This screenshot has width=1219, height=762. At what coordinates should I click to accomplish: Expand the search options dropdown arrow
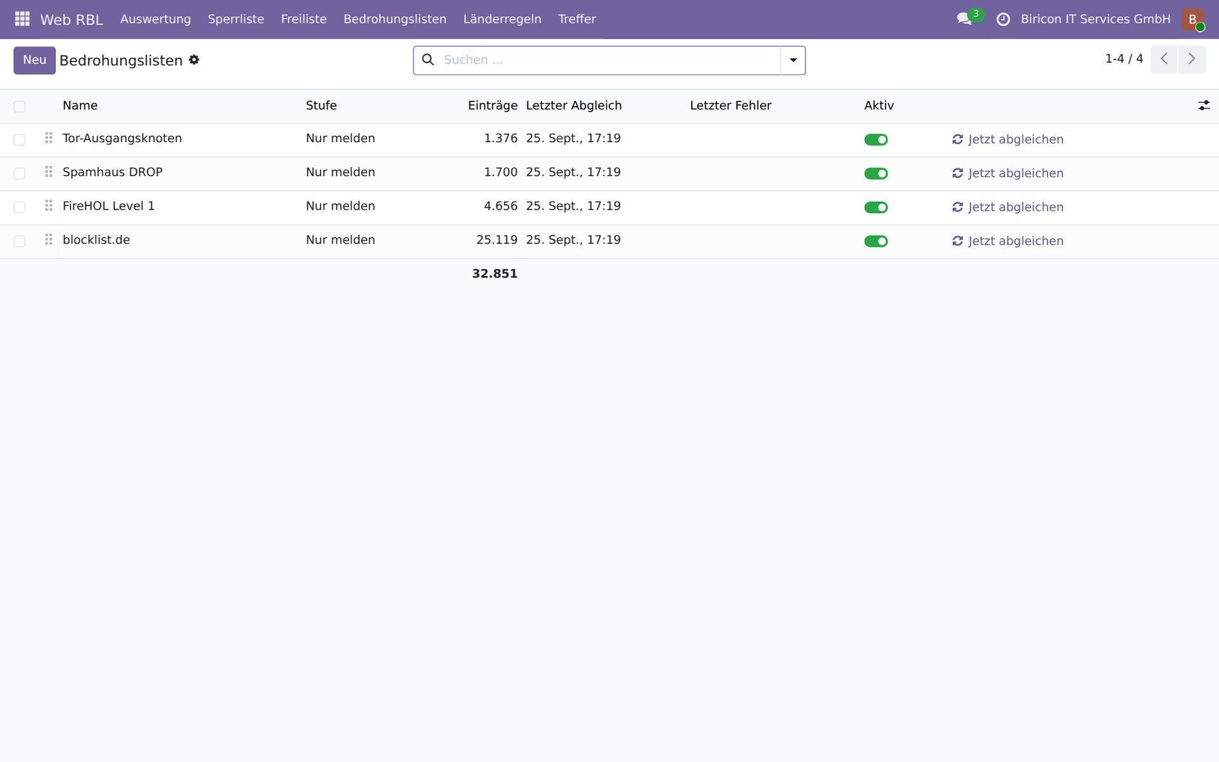[x=793, y=60]
